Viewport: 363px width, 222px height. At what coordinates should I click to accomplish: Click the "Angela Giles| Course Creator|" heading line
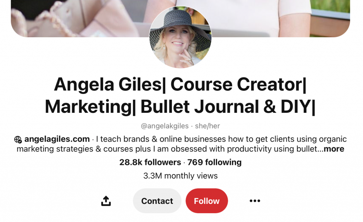click(x=180, y=85)
